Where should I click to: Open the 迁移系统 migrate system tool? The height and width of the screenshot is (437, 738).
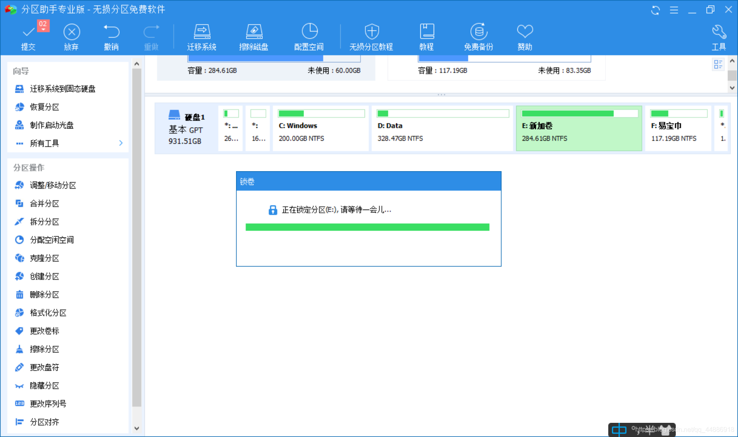(202, 36)
